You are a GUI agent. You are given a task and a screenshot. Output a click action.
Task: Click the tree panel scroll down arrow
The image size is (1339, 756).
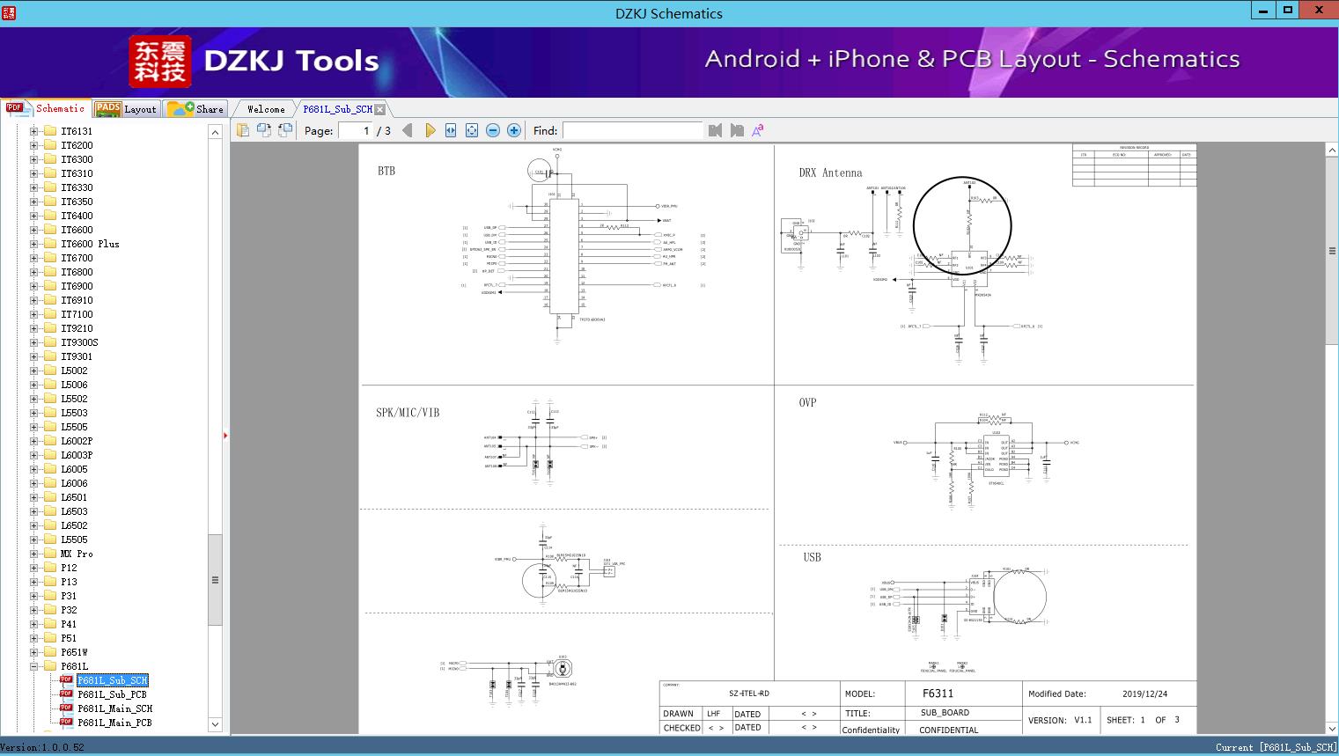tap(215, 724)
